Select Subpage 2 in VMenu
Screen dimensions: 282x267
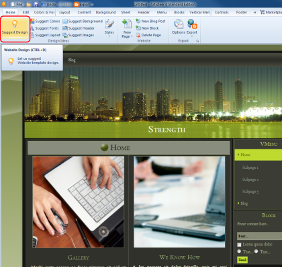coord(250,180)
